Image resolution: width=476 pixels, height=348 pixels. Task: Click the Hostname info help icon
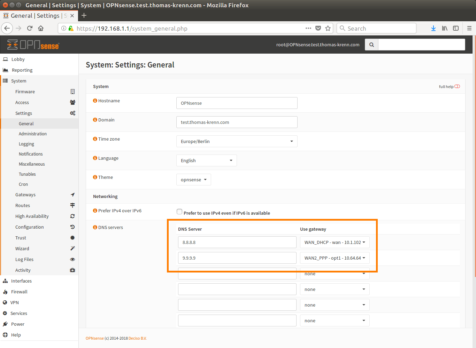pos(95,101)
